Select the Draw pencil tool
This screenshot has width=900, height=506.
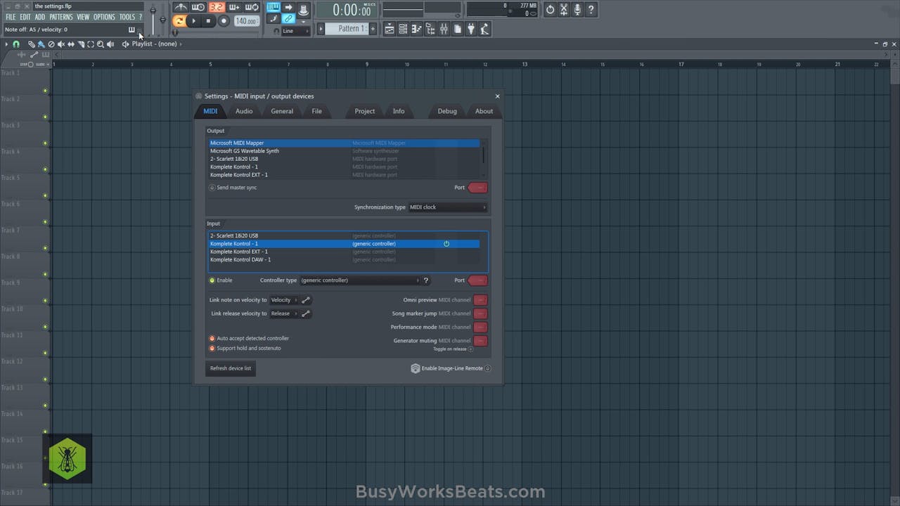(x=31, y=44)
